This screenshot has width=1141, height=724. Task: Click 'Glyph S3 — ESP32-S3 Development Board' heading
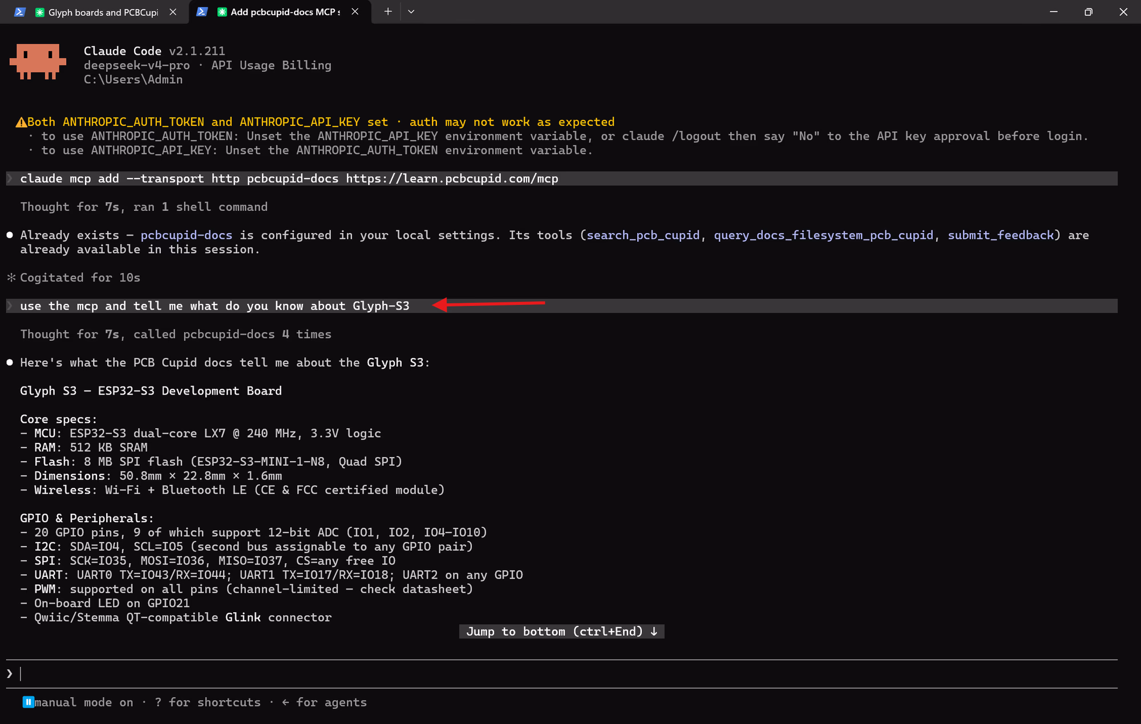pos(151,391)
